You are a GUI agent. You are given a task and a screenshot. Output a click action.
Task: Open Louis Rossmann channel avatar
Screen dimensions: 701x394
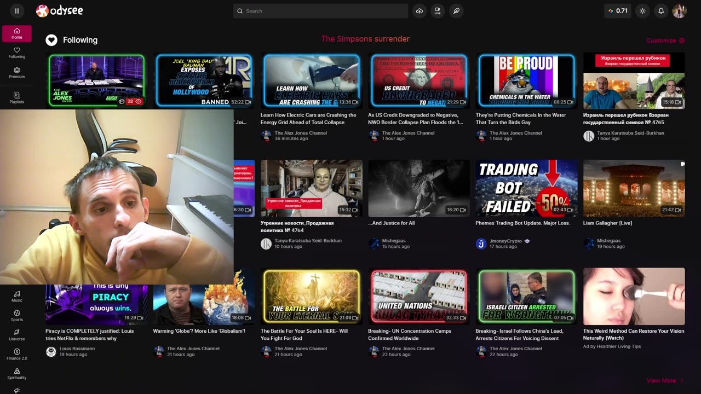[51, 352]
